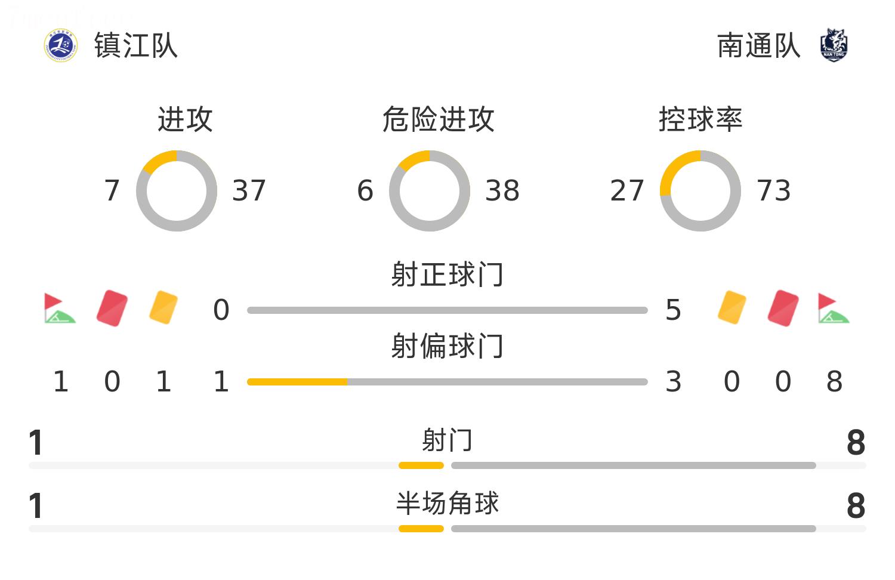Click the 射偏球门 progress bar

tap(447, 382)
